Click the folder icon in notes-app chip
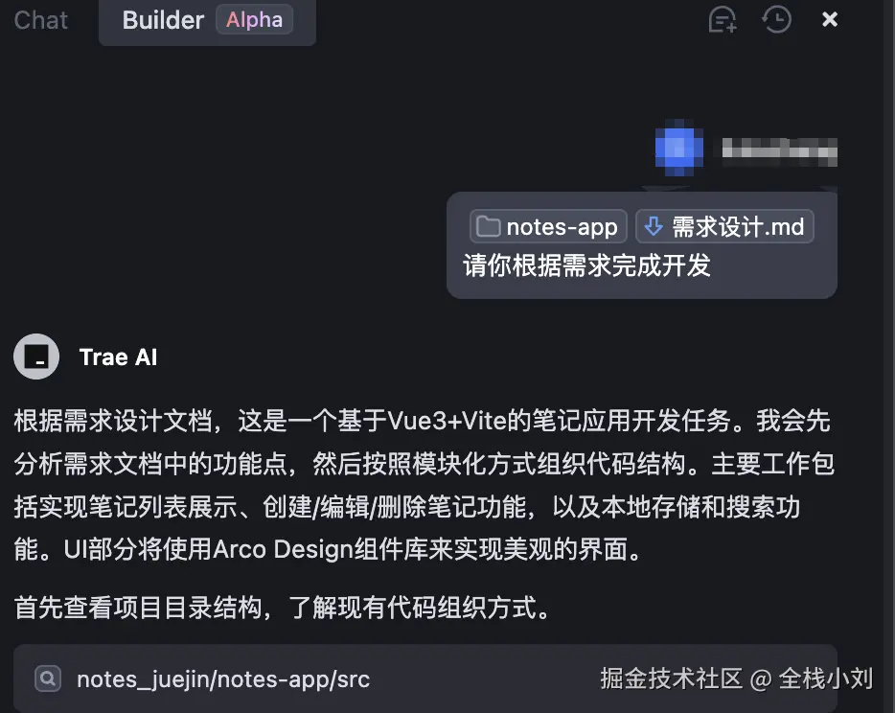This screenshot has height=713, width=895. (488, 226)
